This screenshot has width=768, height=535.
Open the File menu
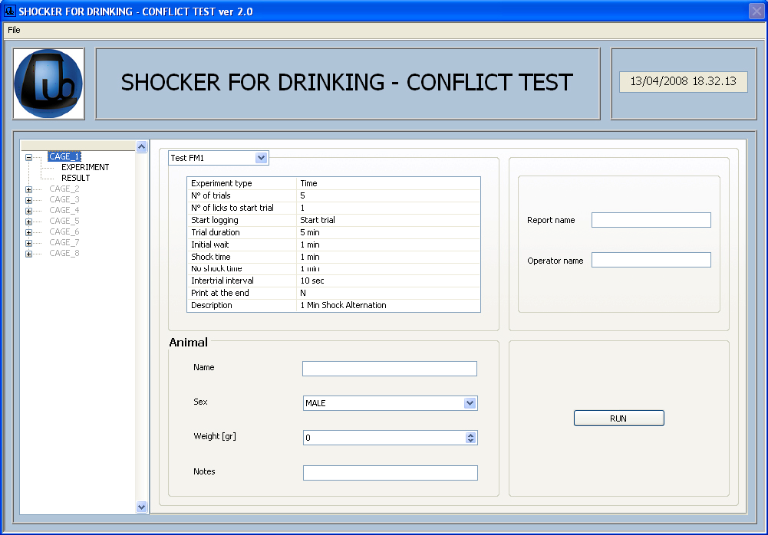pyautogui.click(x=14, y=30)
